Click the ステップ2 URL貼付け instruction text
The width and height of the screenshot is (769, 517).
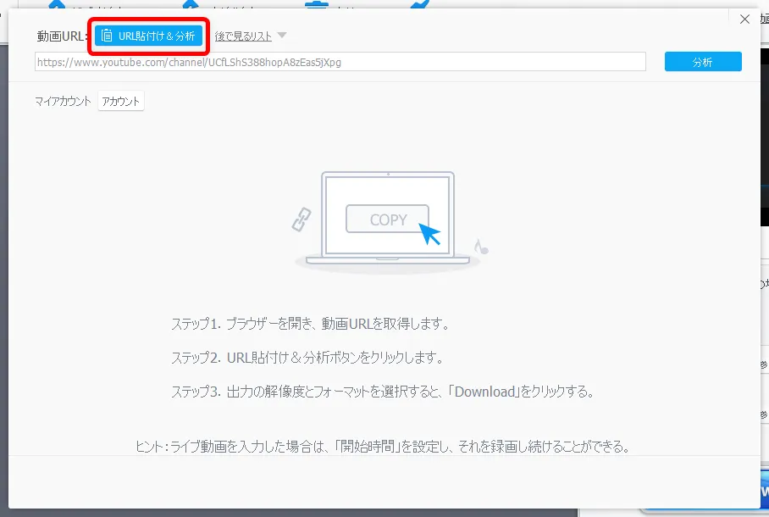pyautogui.click(x=307, y=358)
